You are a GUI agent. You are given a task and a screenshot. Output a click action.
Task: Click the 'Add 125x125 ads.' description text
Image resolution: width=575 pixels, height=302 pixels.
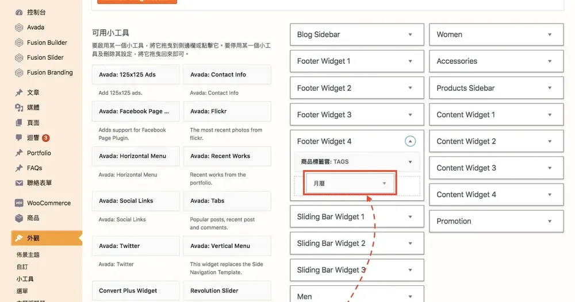[120, 93]
